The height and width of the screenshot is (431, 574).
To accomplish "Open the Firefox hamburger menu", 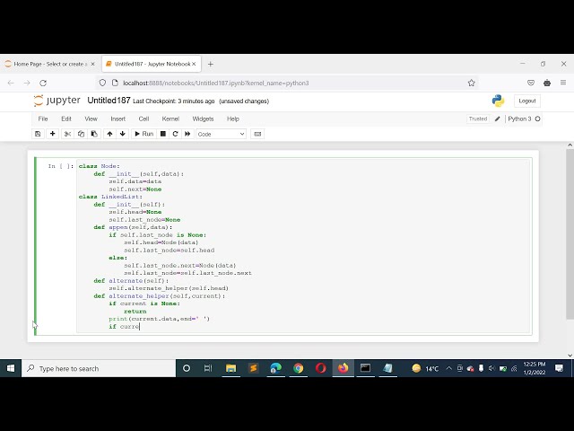I will [563, 84].
